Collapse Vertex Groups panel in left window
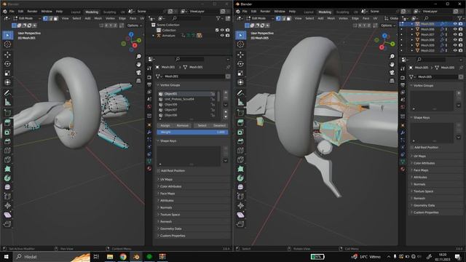Screen dimensions: 466x262 159,85
